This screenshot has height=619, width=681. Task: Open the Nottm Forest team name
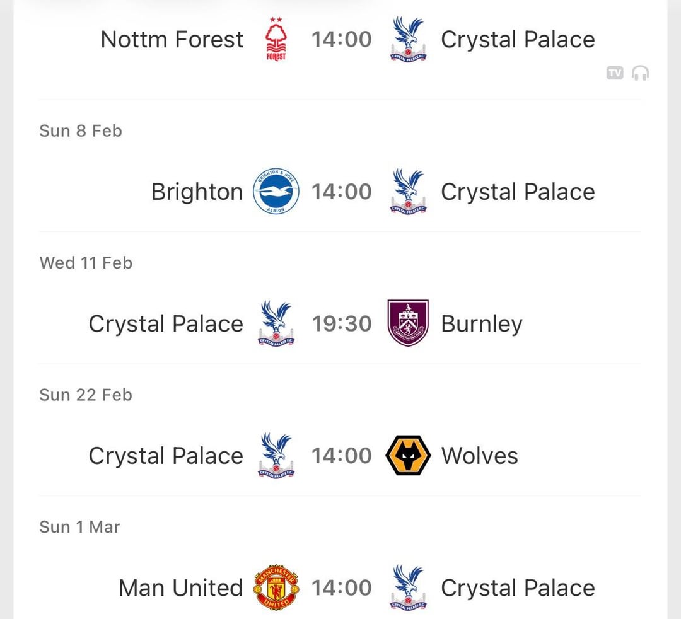click(172, 39)
